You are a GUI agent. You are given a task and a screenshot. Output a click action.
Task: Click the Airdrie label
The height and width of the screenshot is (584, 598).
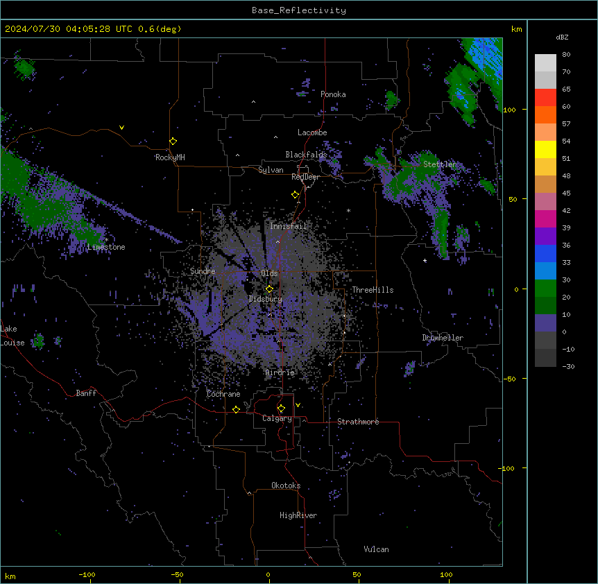[x=280, y=372]
